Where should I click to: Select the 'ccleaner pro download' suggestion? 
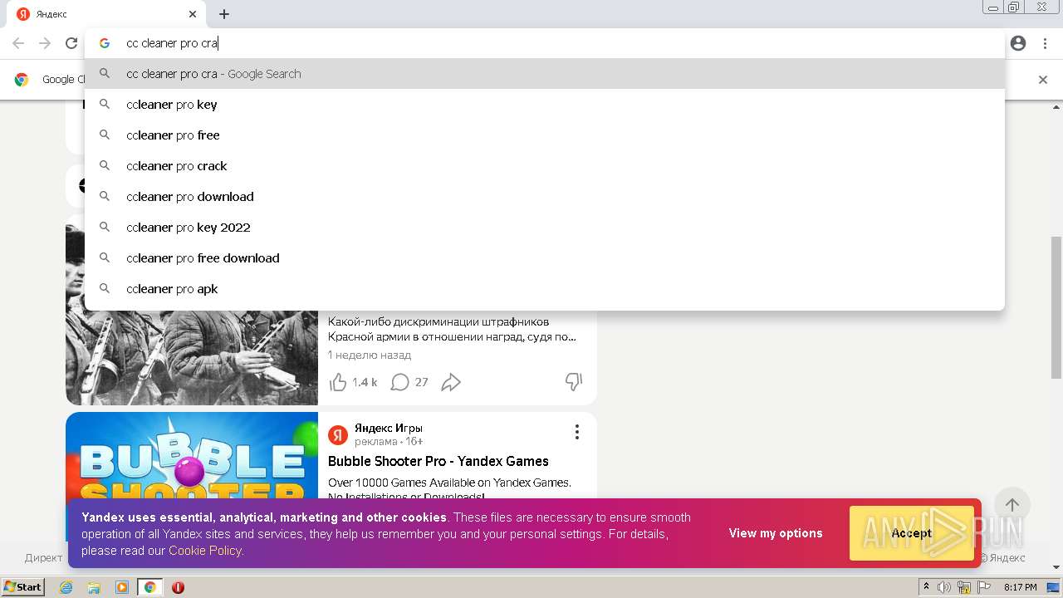click(545, 197)
